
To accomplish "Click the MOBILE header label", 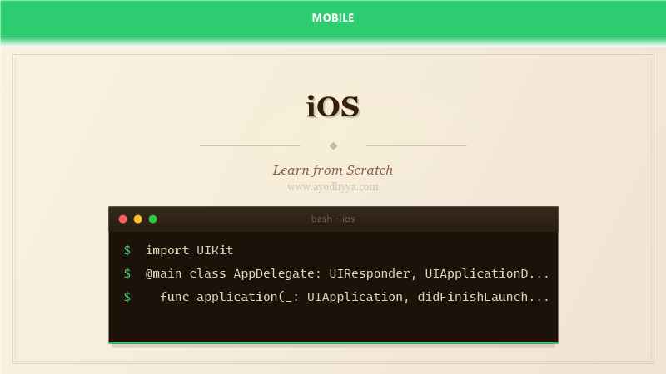I will (332, 17).
